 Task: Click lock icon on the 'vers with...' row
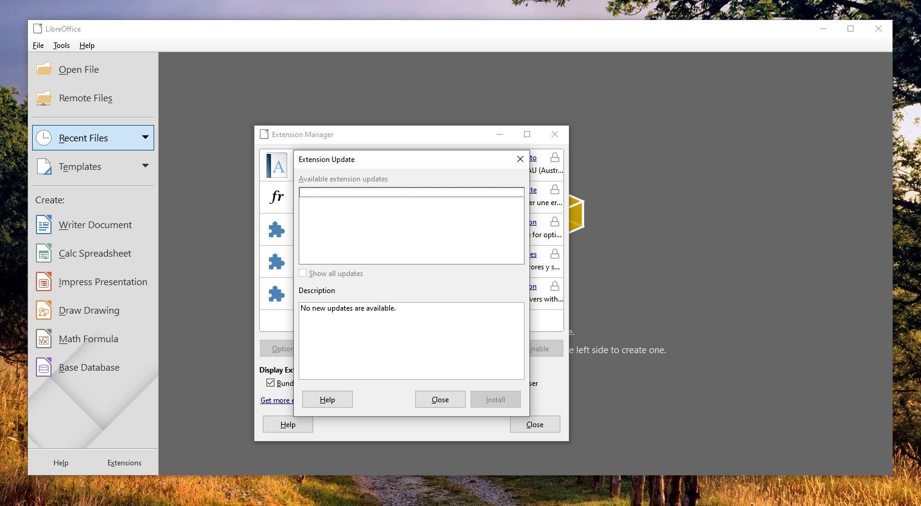click(x=554, y=286)
